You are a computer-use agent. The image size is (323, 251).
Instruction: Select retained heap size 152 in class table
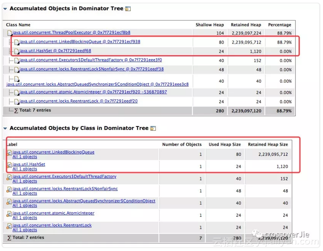pos(284,179)
